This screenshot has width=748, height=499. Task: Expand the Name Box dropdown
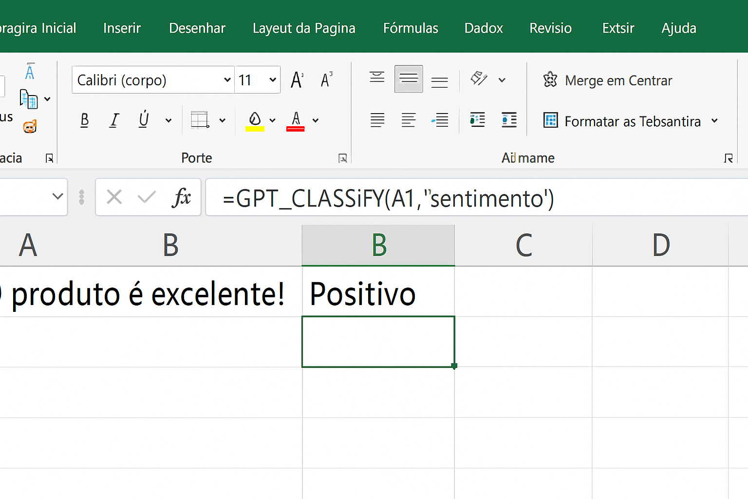57,196
